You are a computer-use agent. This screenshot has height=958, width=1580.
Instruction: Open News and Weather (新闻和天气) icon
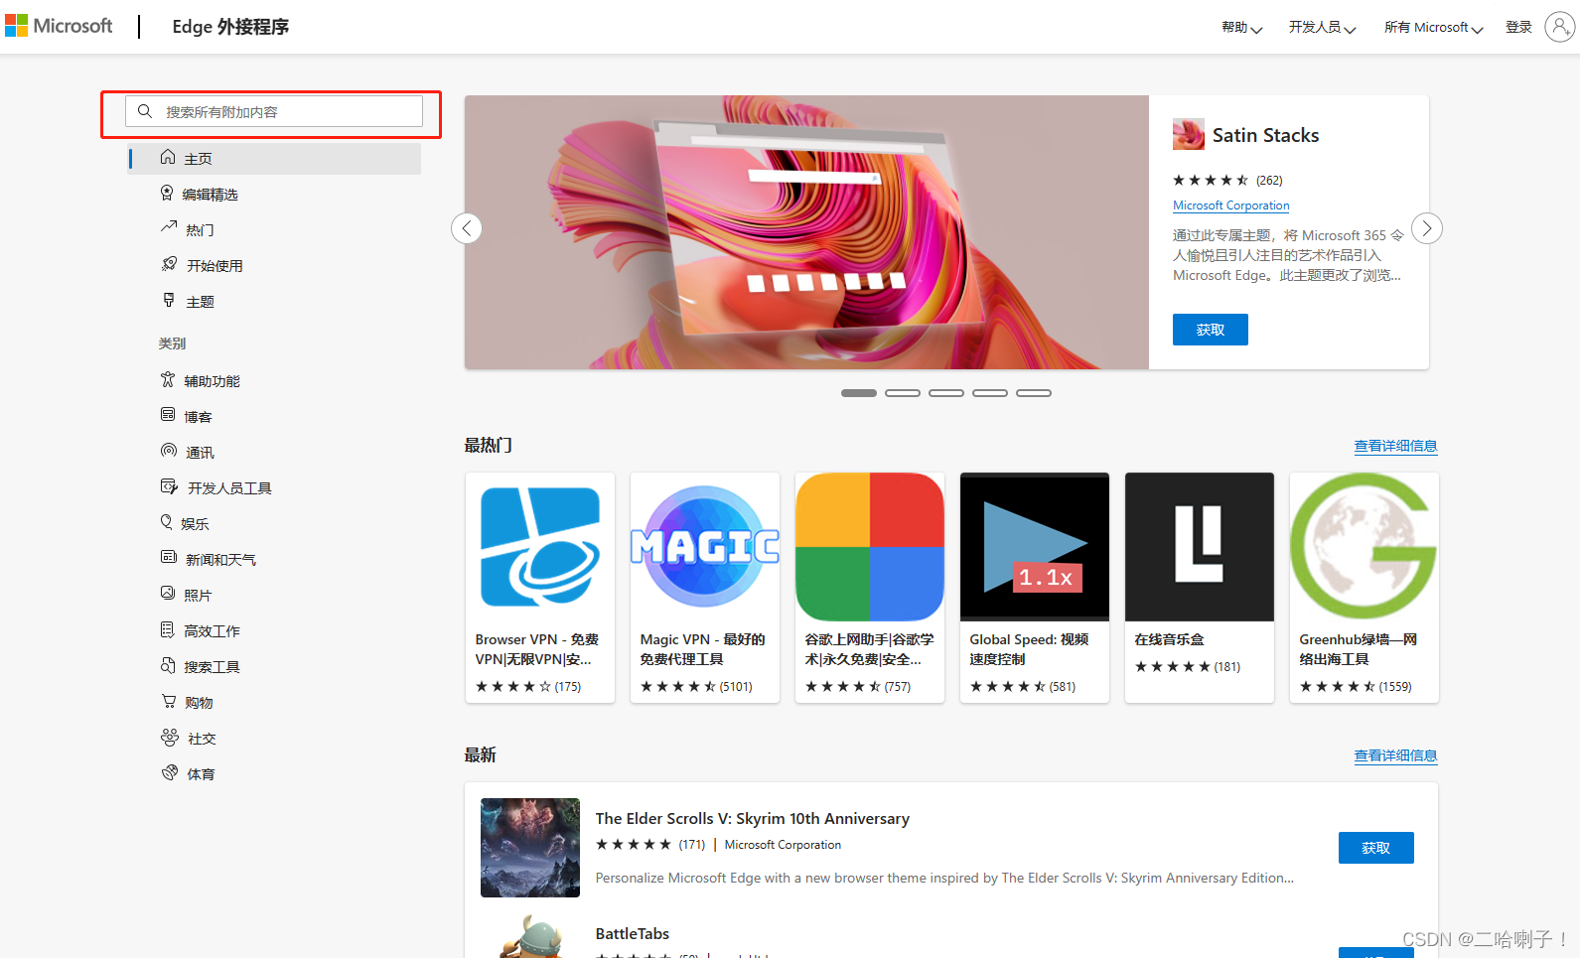(169, 558)
